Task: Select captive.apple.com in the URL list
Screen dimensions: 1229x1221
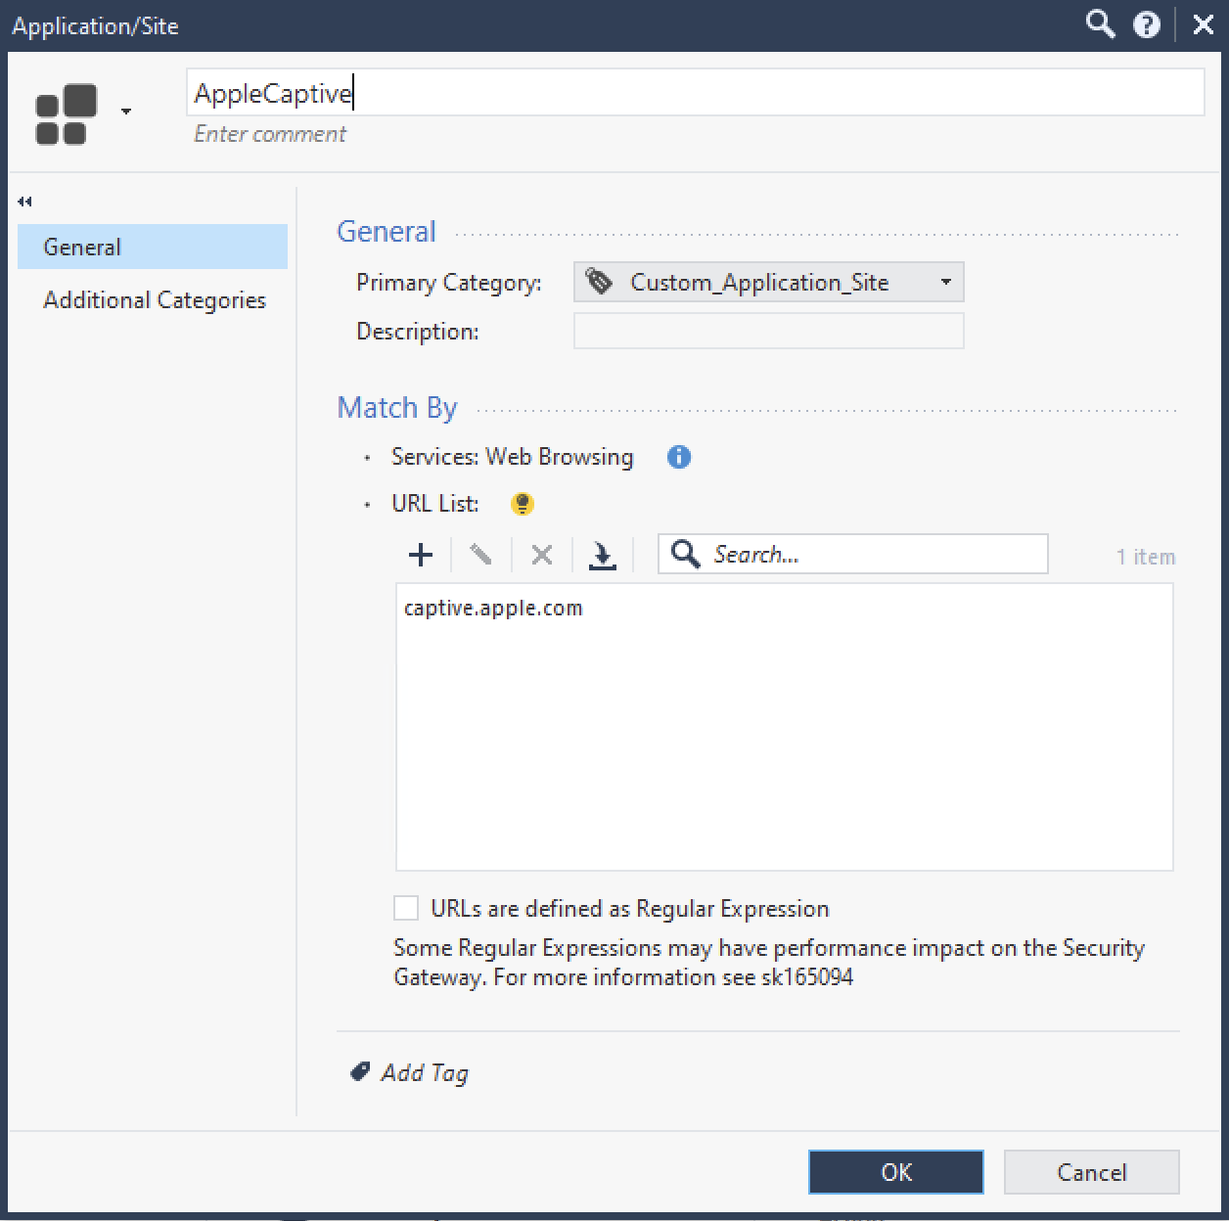Action: coord(493,608)
